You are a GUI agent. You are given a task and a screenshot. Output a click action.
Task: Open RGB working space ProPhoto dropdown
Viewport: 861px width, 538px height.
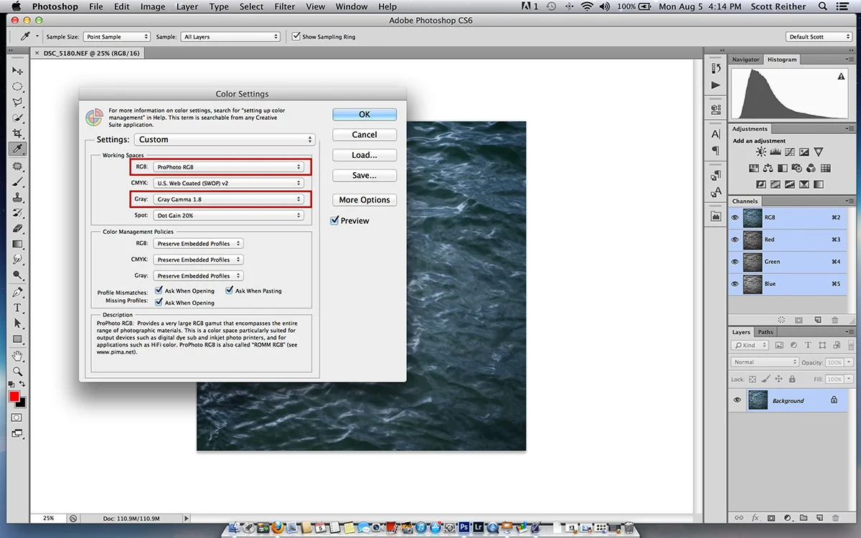coord(229,167)
